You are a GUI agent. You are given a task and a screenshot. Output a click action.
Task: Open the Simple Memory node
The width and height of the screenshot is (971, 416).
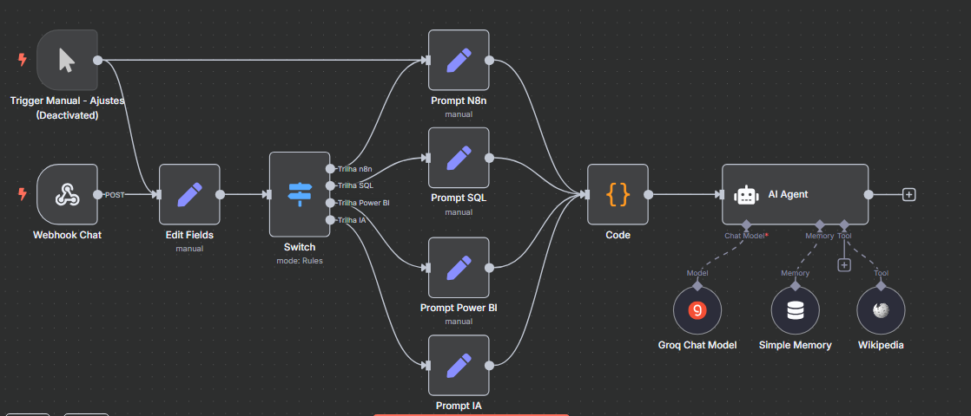[x=796, y=310]
